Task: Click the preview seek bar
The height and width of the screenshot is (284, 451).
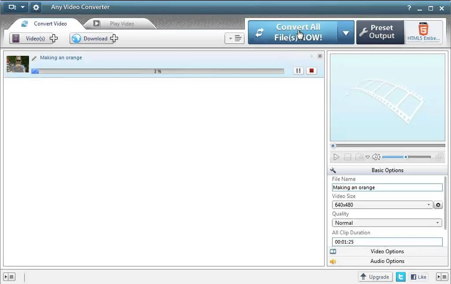Action: [388, 146]
